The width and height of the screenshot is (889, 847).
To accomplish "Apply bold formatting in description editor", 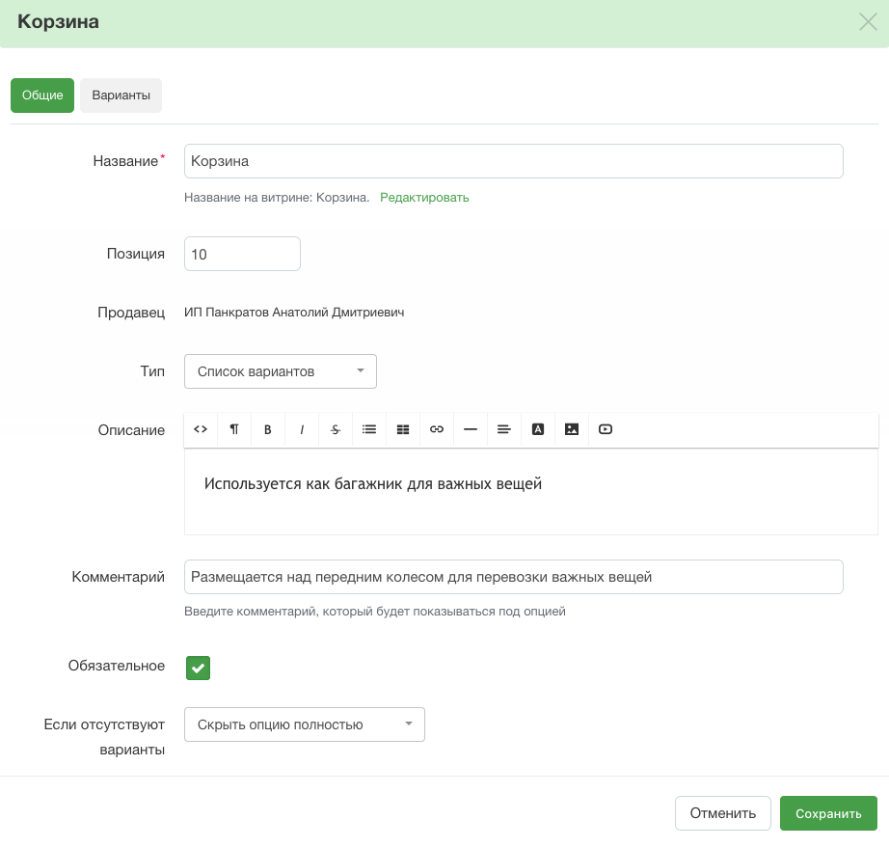I will point(268,429).
